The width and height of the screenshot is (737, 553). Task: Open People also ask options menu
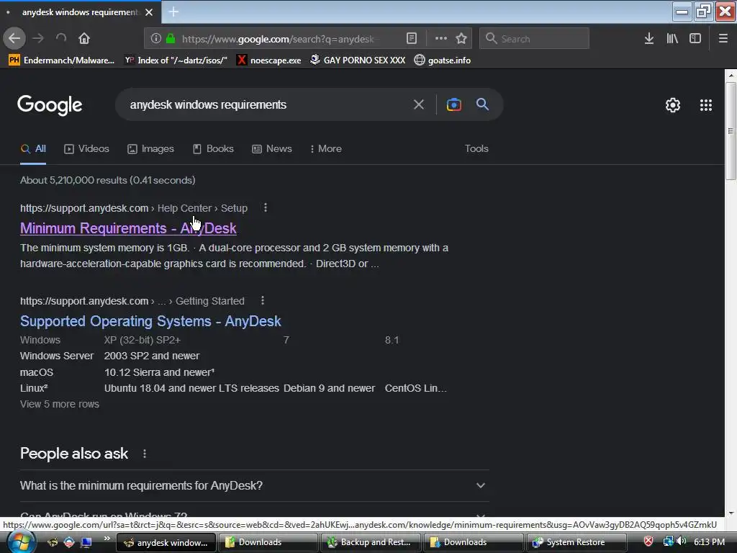(144, 454)
